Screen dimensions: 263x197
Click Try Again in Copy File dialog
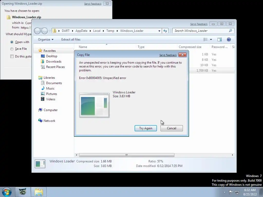(146, 128)
